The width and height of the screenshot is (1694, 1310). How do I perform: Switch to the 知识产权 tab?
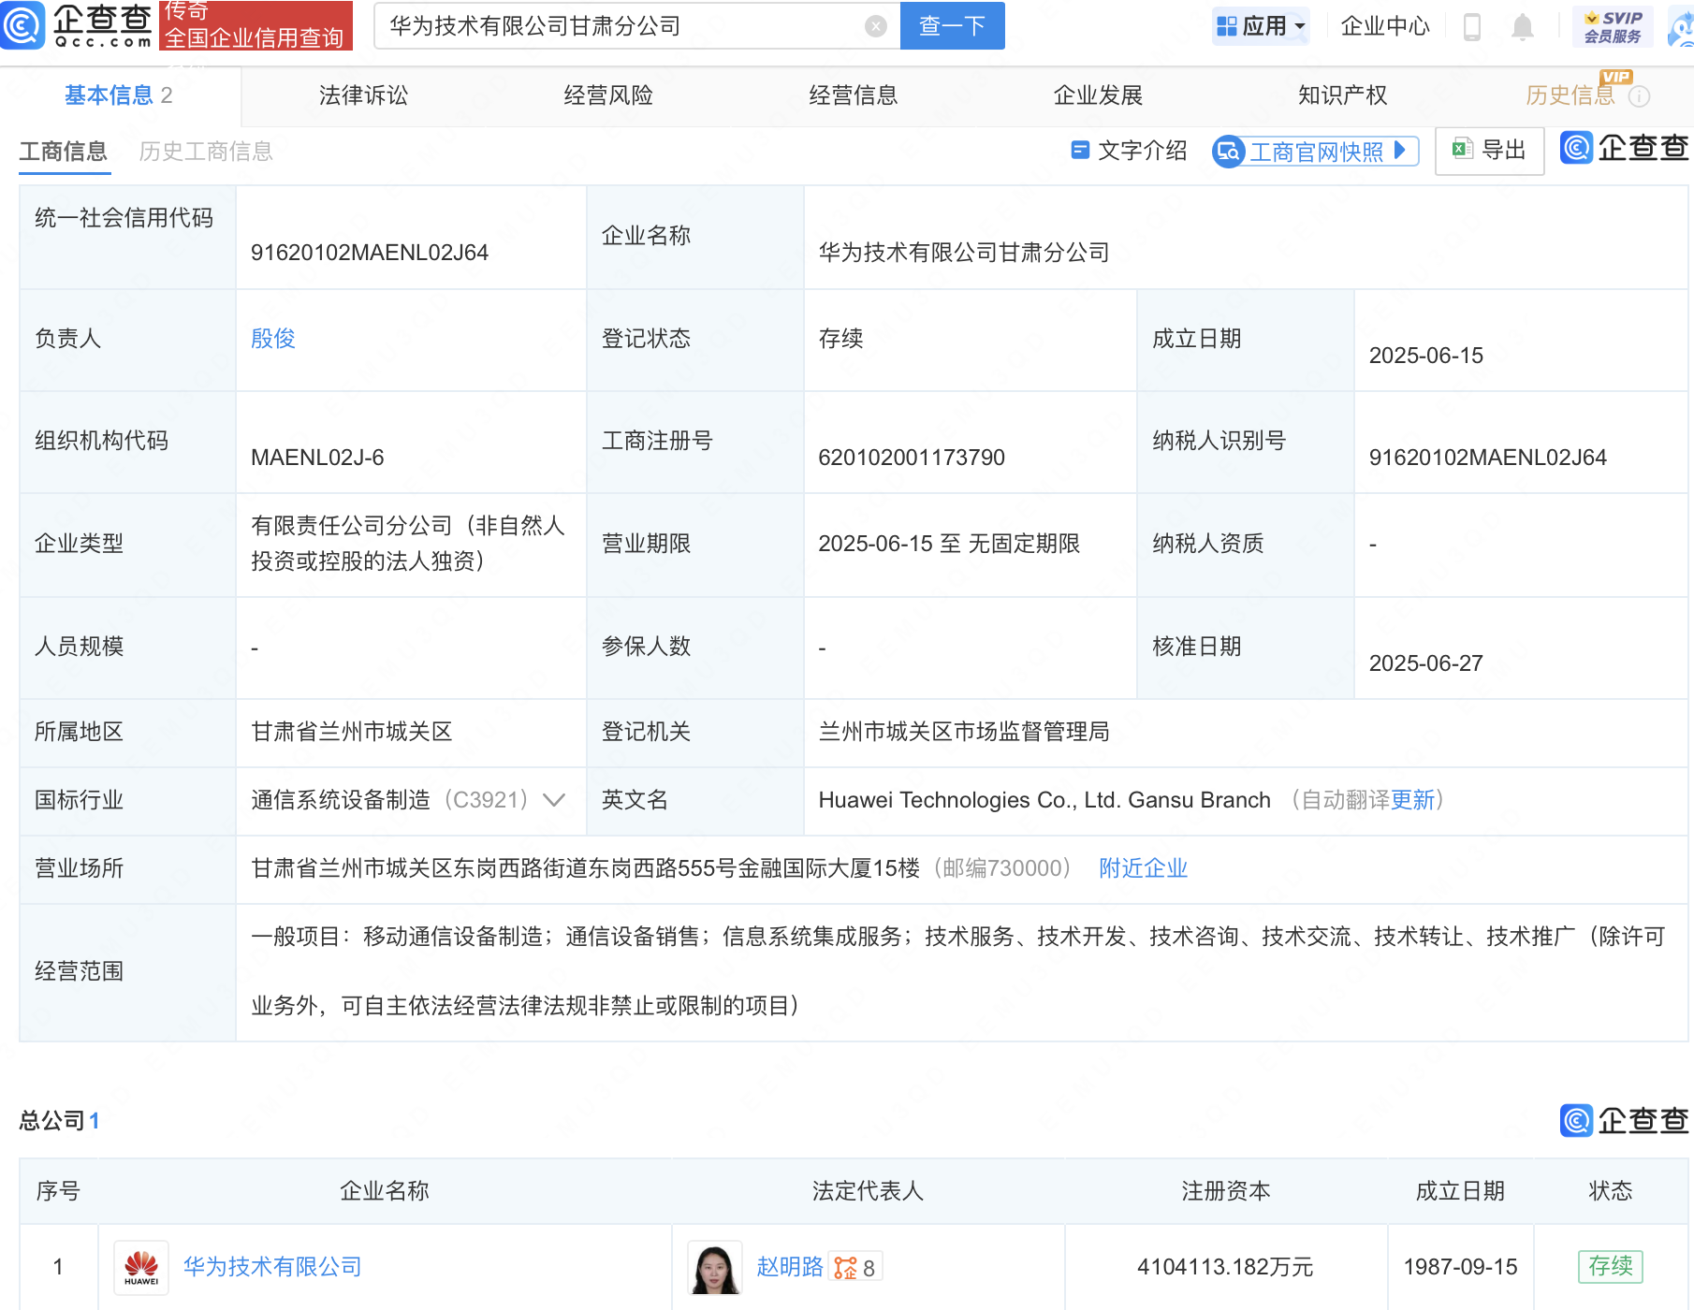[x=1343, y=95]
